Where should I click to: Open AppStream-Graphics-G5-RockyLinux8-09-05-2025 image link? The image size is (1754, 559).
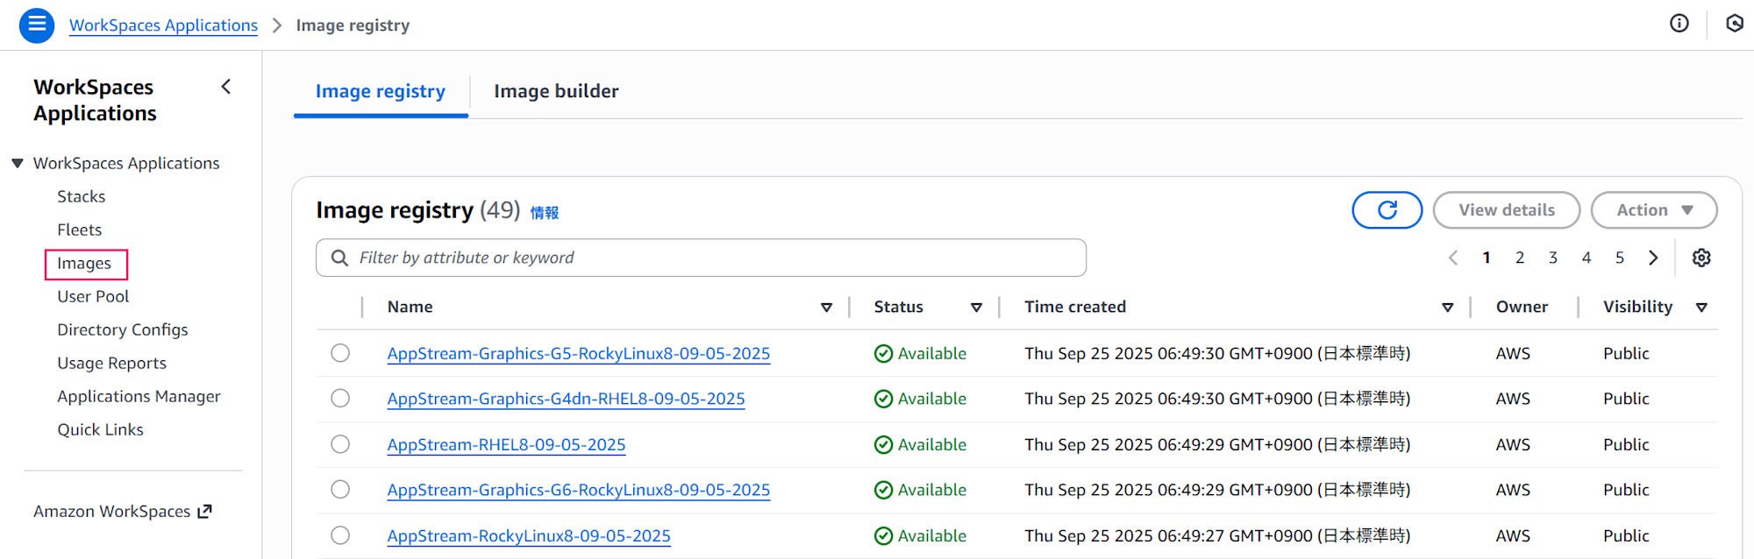click(x=579, y=354)
